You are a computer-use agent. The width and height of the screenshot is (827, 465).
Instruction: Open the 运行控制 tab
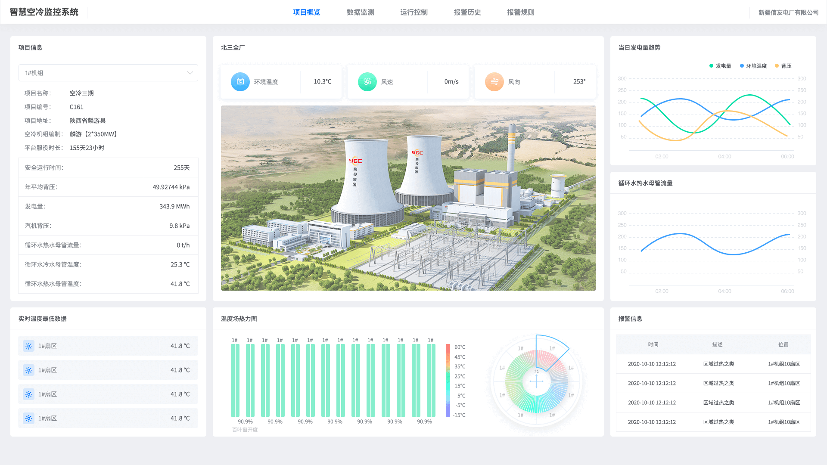(414, 12)
